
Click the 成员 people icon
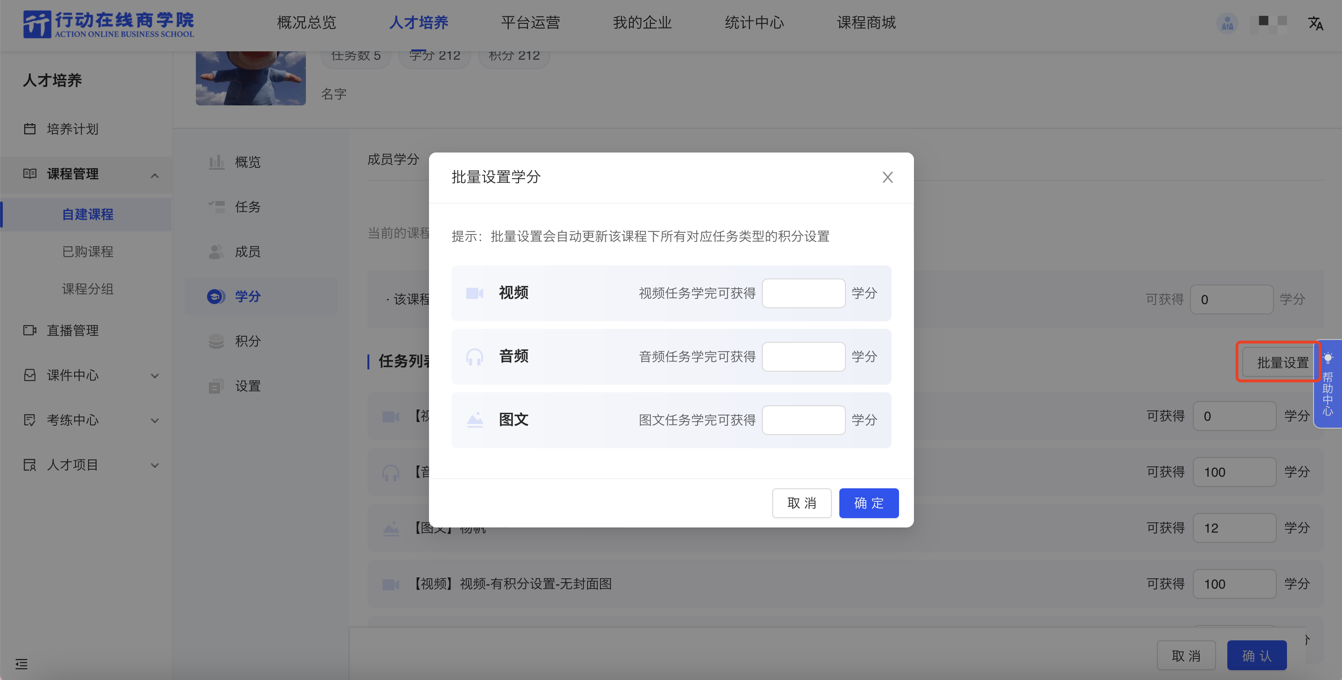[216, 252]
